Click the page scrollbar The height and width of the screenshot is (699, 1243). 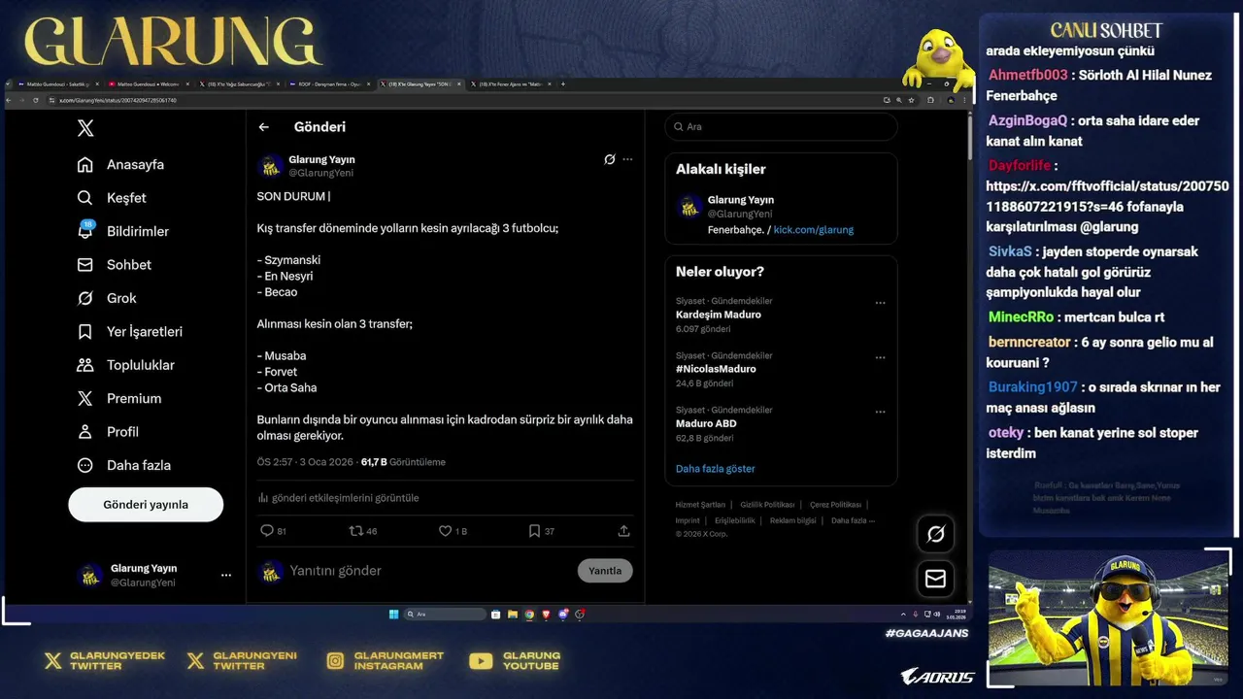tap(968, 136)
